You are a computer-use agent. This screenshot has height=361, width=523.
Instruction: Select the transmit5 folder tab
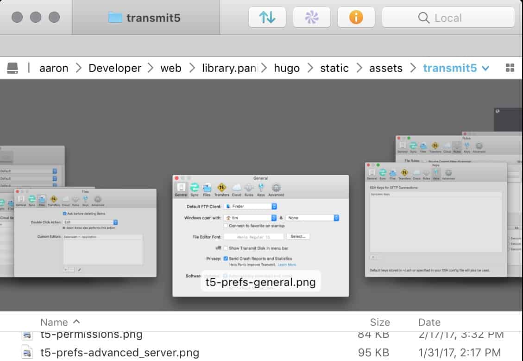tap(146, 17)
